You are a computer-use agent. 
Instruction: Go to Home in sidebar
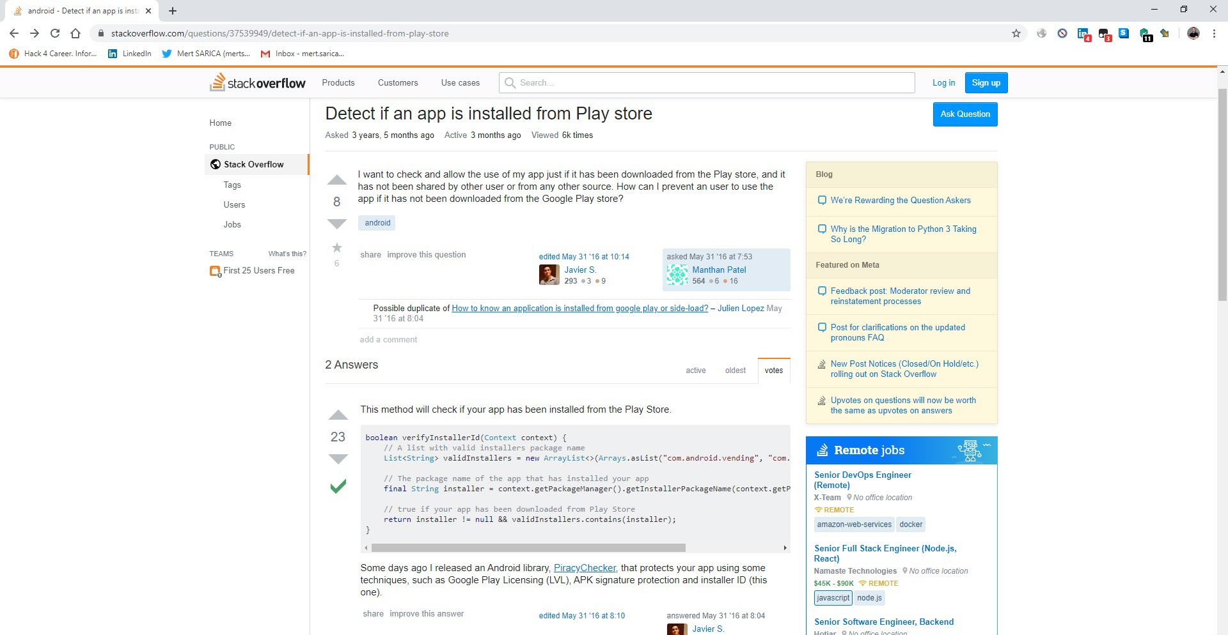click(x=221, y=123)
